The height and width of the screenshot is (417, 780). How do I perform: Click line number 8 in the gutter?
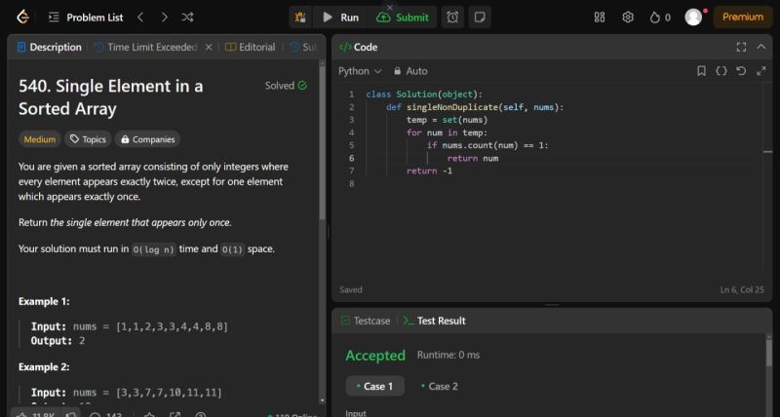click(x=352, y=183)
